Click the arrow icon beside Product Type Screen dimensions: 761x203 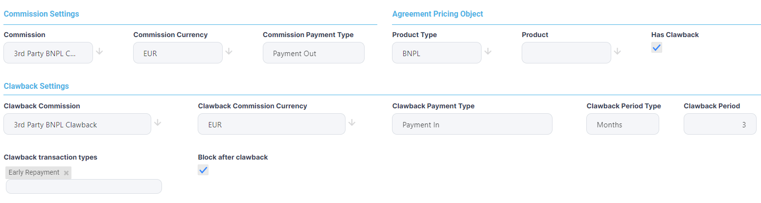click(488, 52)
